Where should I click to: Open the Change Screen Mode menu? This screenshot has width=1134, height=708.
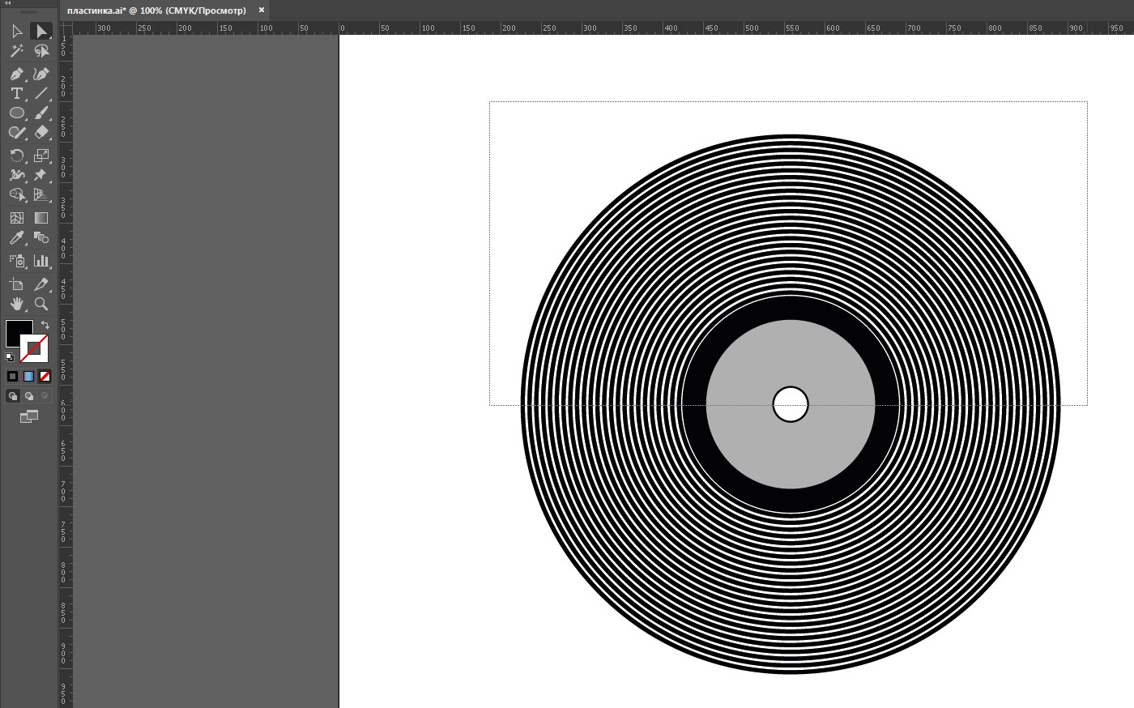pos(29,416)
